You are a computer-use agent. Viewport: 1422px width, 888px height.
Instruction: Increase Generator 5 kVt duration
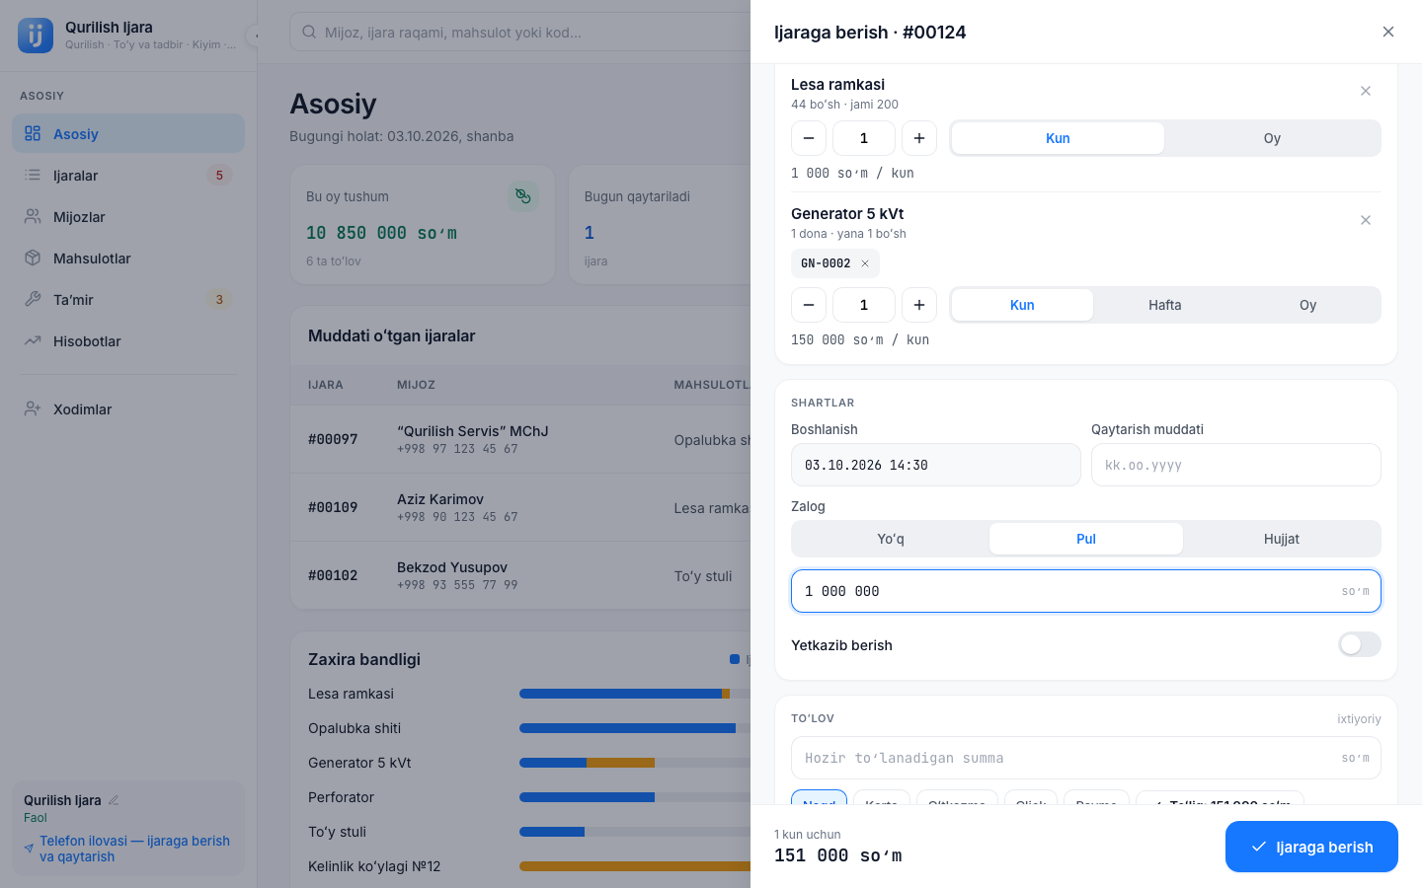pos(919,305)
